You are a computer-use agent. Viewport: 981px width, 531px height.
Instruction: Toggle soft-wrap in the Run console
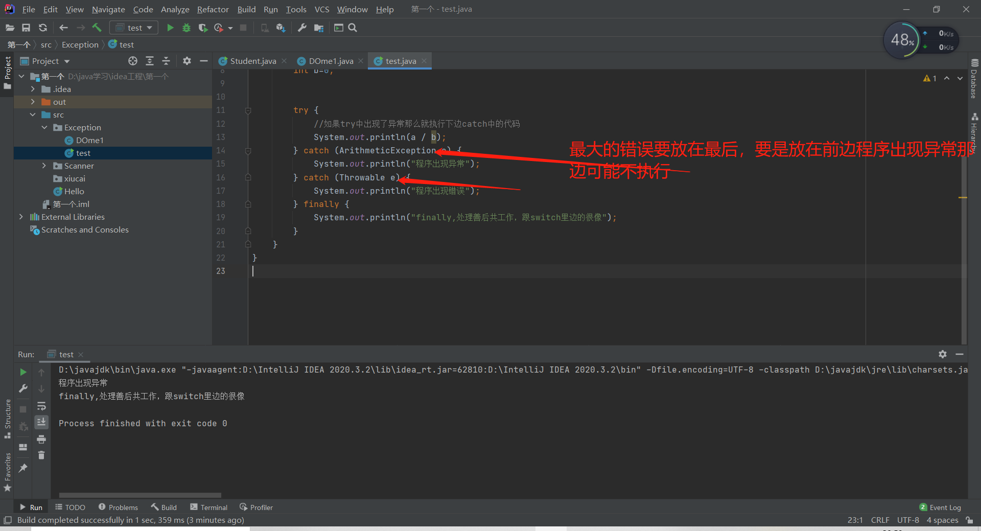41,406
